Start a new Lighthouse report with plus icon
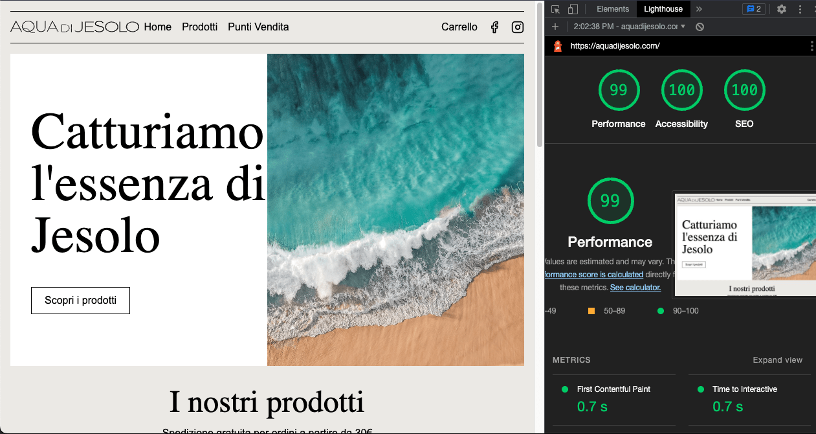This screenshot has height=434, width=816. tap(555, 27)
